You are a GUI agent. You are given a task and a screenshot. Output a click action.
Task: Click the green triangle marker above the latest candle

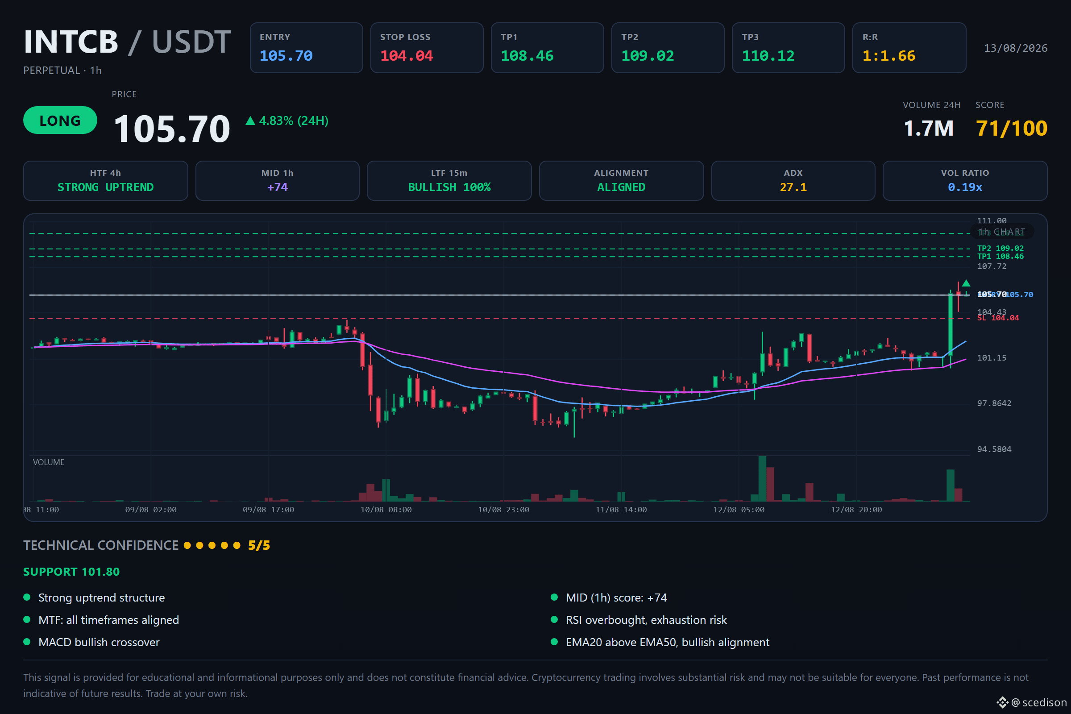tap(966, 283)
